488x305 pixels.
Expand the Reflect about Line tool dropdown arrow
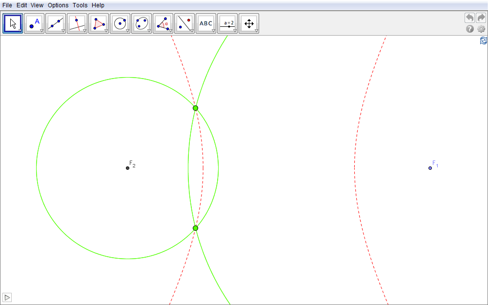[x=192, y=31]
